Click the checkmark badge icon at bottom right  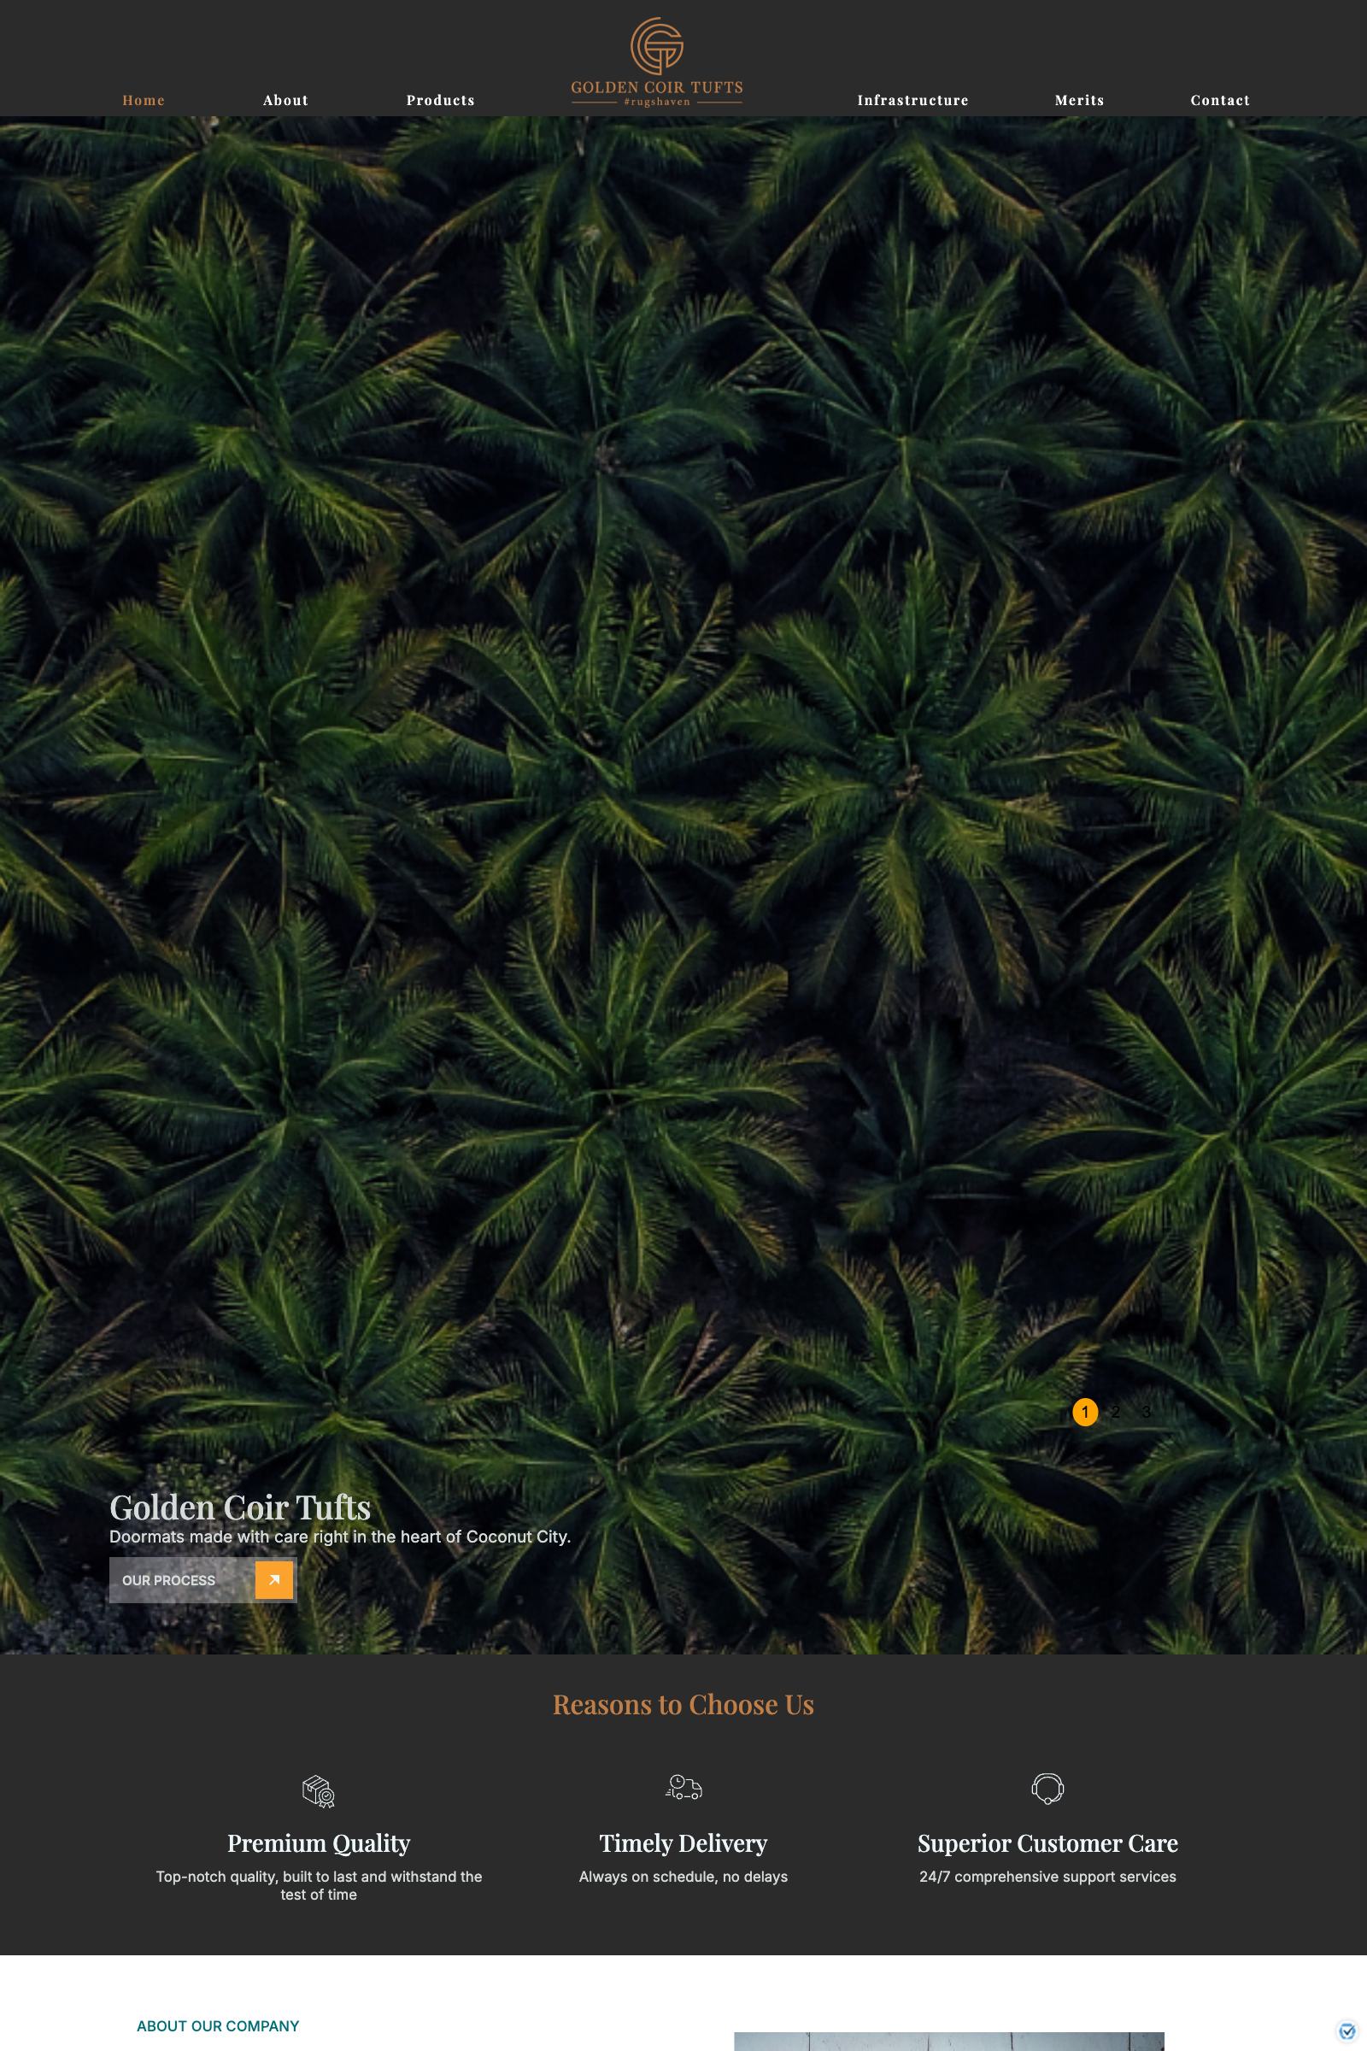coord(1346,2031)
